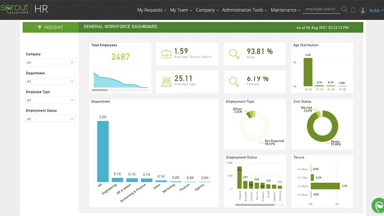Open the Company menu in navbar
The width and height of the screenshot is (384, 216).
click(x=207, y=10)
